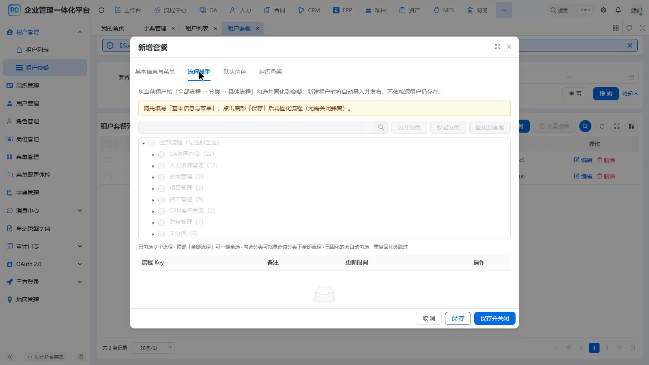
Task: Click the search magnifier in flow filter
Action: (381, 127)
